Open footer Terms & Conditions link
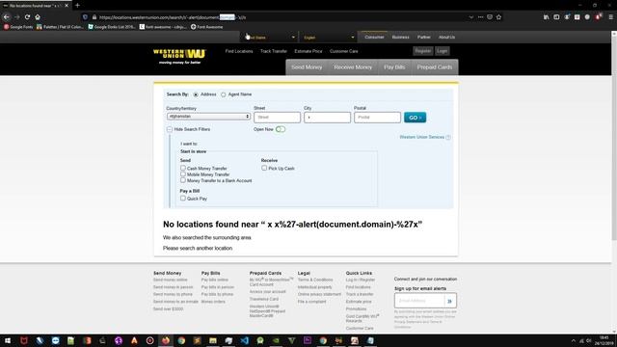 pyautogui.click(x=315, y=280)
